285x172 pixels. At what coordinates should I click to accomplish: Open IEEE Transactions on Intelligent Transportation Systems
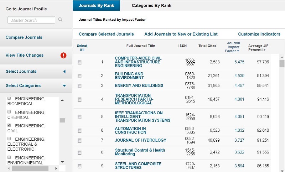click(142, 116)
